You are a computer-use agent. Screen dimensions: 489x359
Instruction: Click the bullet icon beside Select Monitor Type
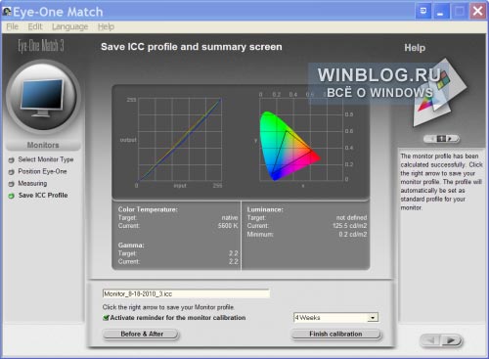coord(12,159)
